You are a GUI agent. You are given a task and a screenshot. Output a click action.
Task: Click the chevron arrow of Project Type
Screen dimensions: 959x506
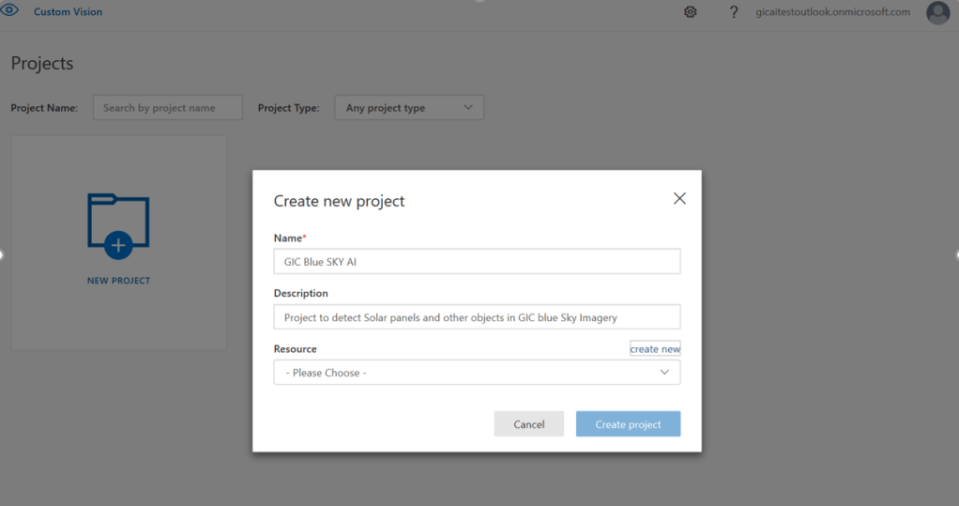469,108
